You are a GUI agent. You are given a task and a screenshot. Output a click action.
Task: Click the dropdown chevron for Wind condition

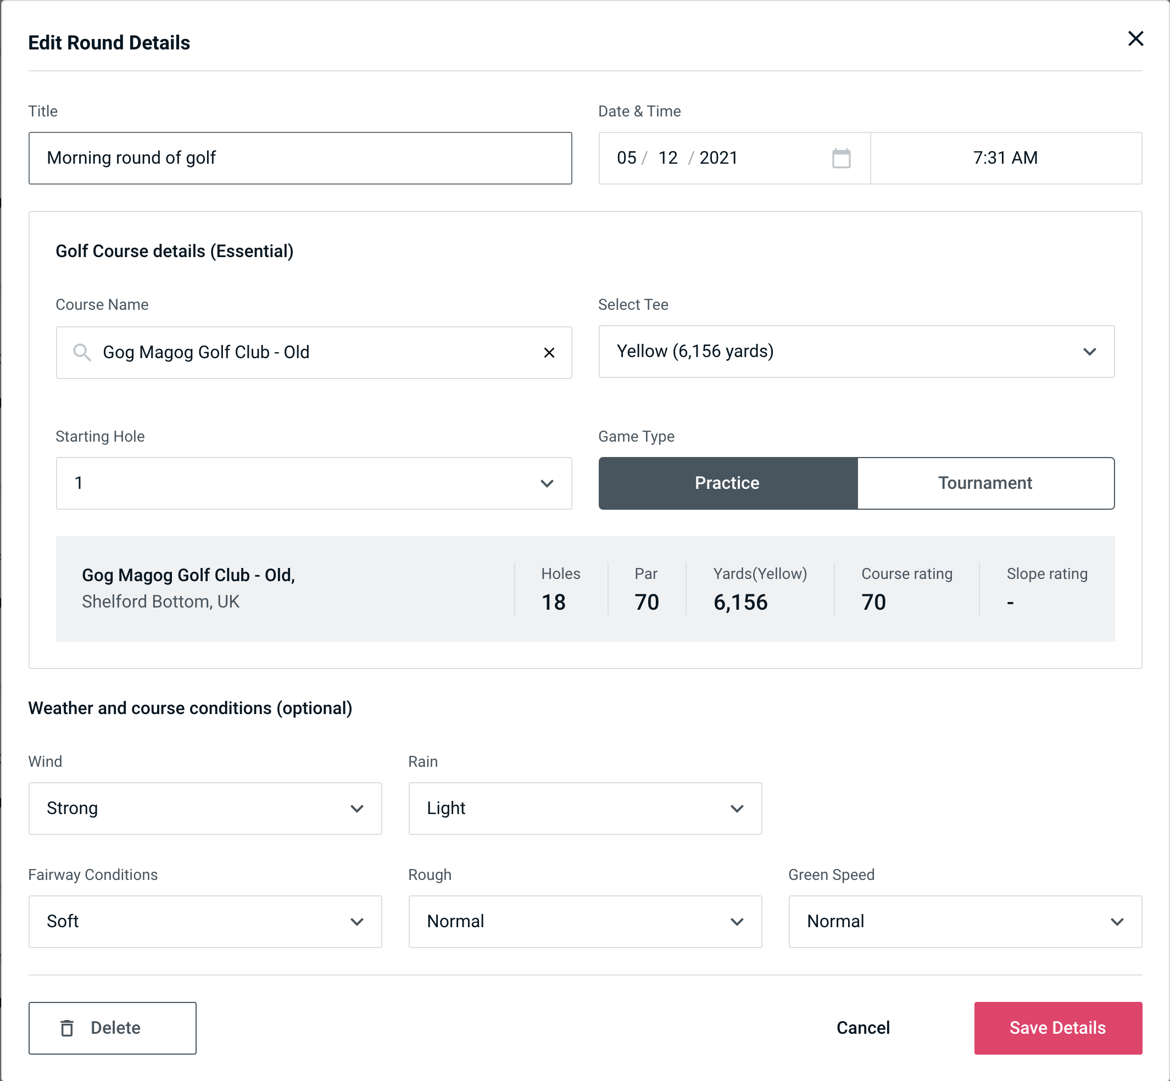358,808
